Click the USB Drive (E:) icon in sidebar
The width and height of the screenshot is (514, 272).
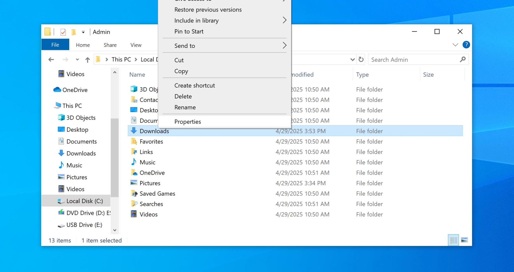pyautogui.click(x=60, y=225)
